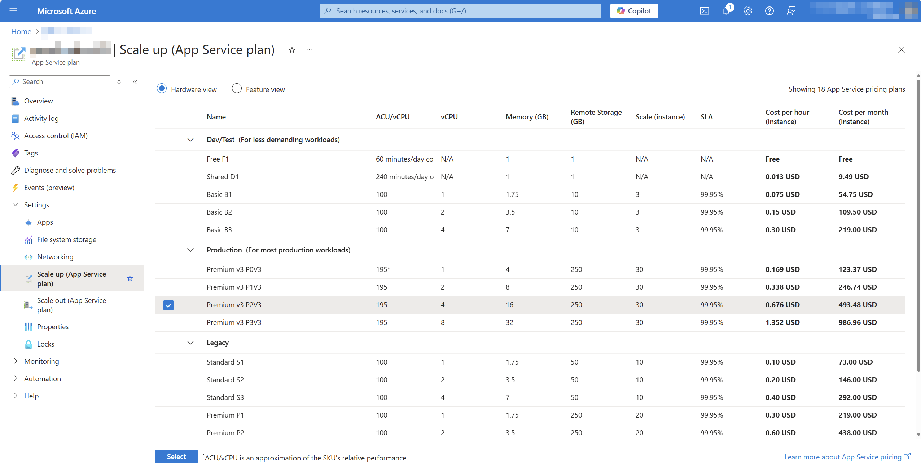Expand the Automation section
This screenshot has width=921, height=463.
click(15, 379)
